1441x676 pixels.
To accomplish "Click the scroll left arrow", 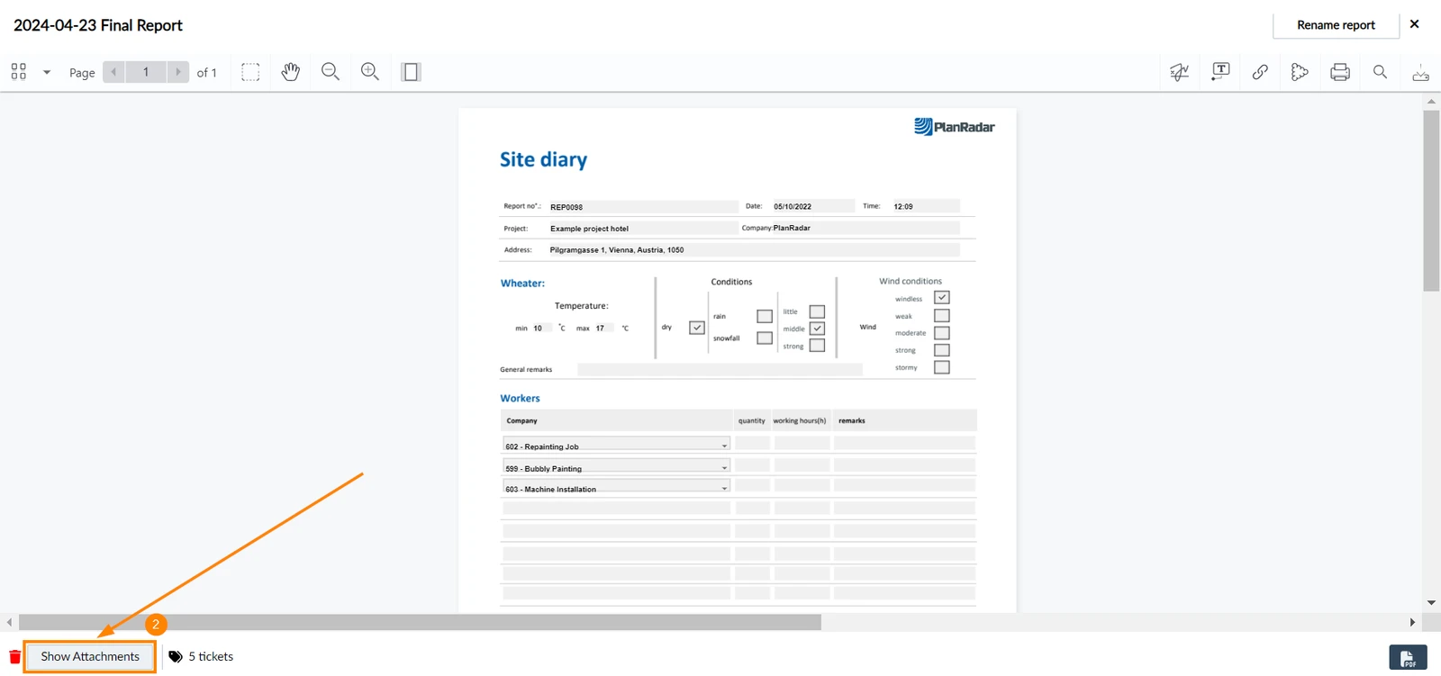I will coord(9,622).
